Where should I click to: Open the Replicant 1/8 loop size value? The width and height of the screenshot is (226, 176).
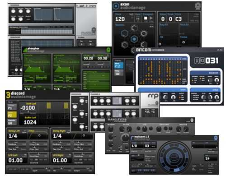click(134, 146)
